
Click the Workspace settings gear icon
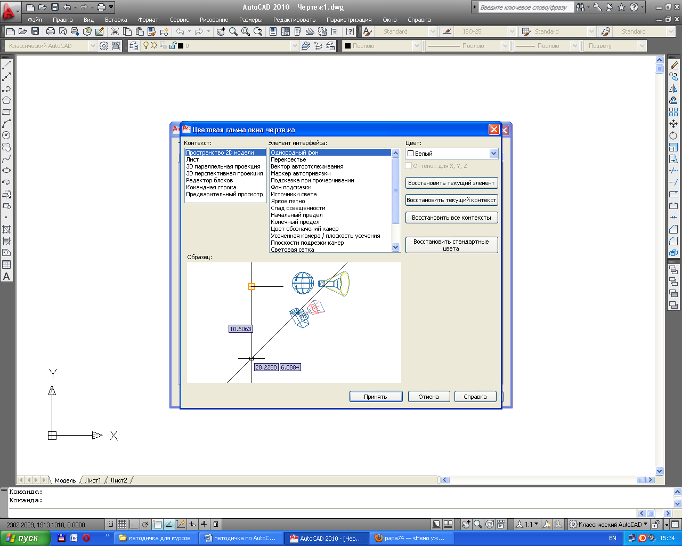tap(104, 46)
